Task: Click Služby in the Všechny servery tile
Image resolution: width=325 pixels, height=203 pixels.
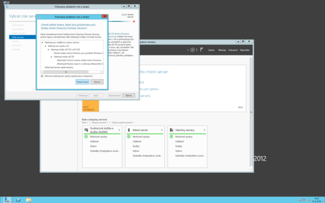Action: (x=179, y=146)
